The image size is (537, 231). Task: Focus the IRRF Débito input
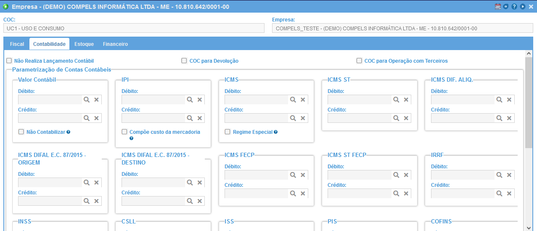[463, 175]
